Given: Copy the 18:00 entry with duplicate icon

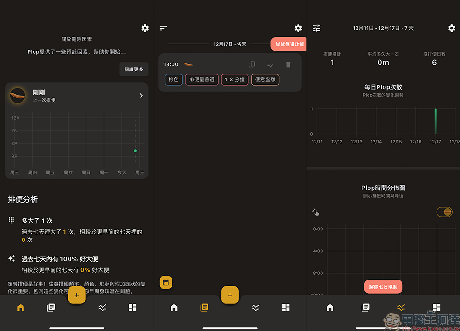Looking at the screenshot, I should pos(252,64).
